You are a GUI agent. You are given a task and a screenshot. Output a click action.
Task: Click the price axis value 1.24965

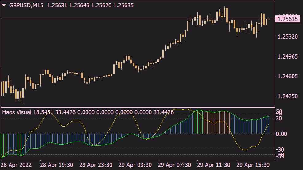click(x=288, y=56)
